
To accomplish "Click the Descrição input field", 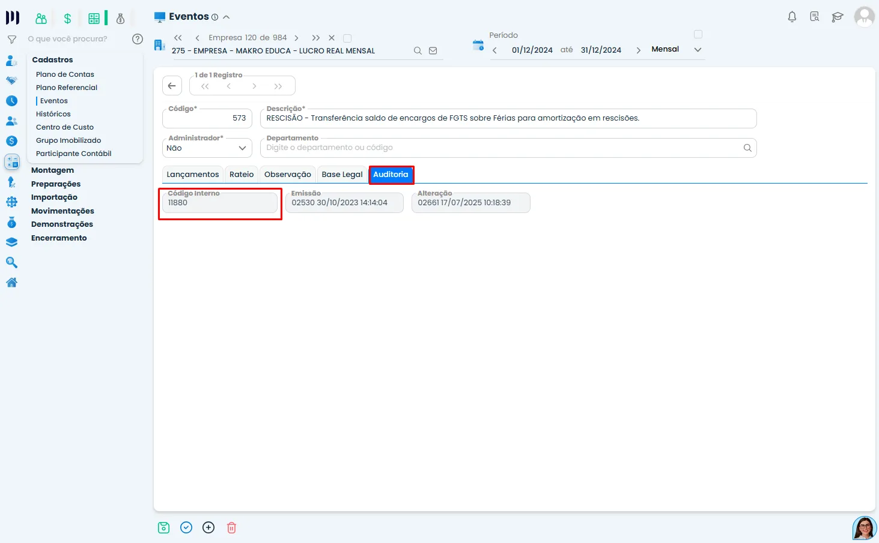I will [508, 118].
